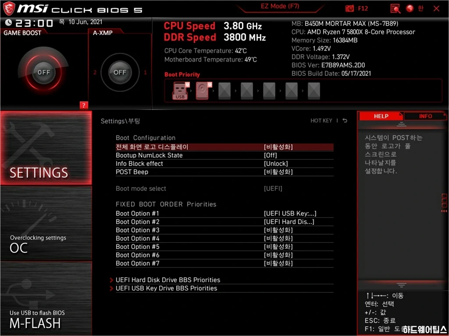Open the HOT KEY list
Screen dimensions: 449x336
point(321,121)
